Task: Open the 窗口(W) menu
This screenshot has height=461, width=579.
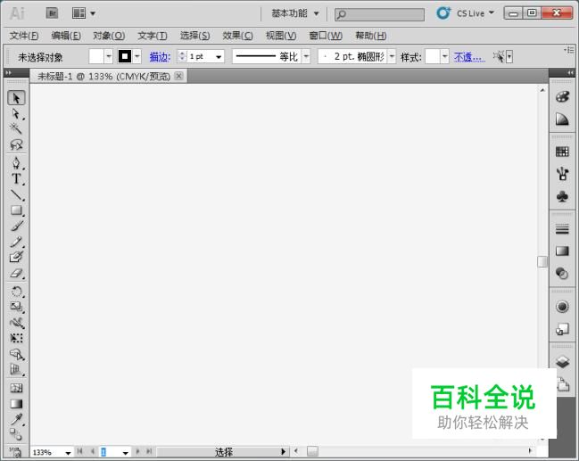Action: pos(326,36)
